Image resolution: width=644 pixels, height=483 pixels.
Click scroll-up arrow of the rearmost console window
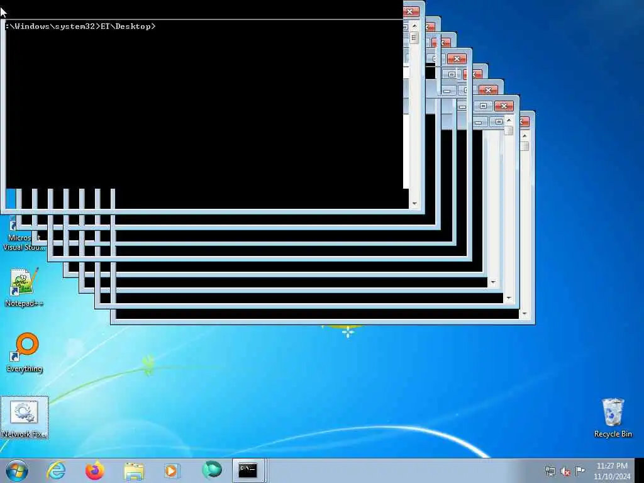525,136
